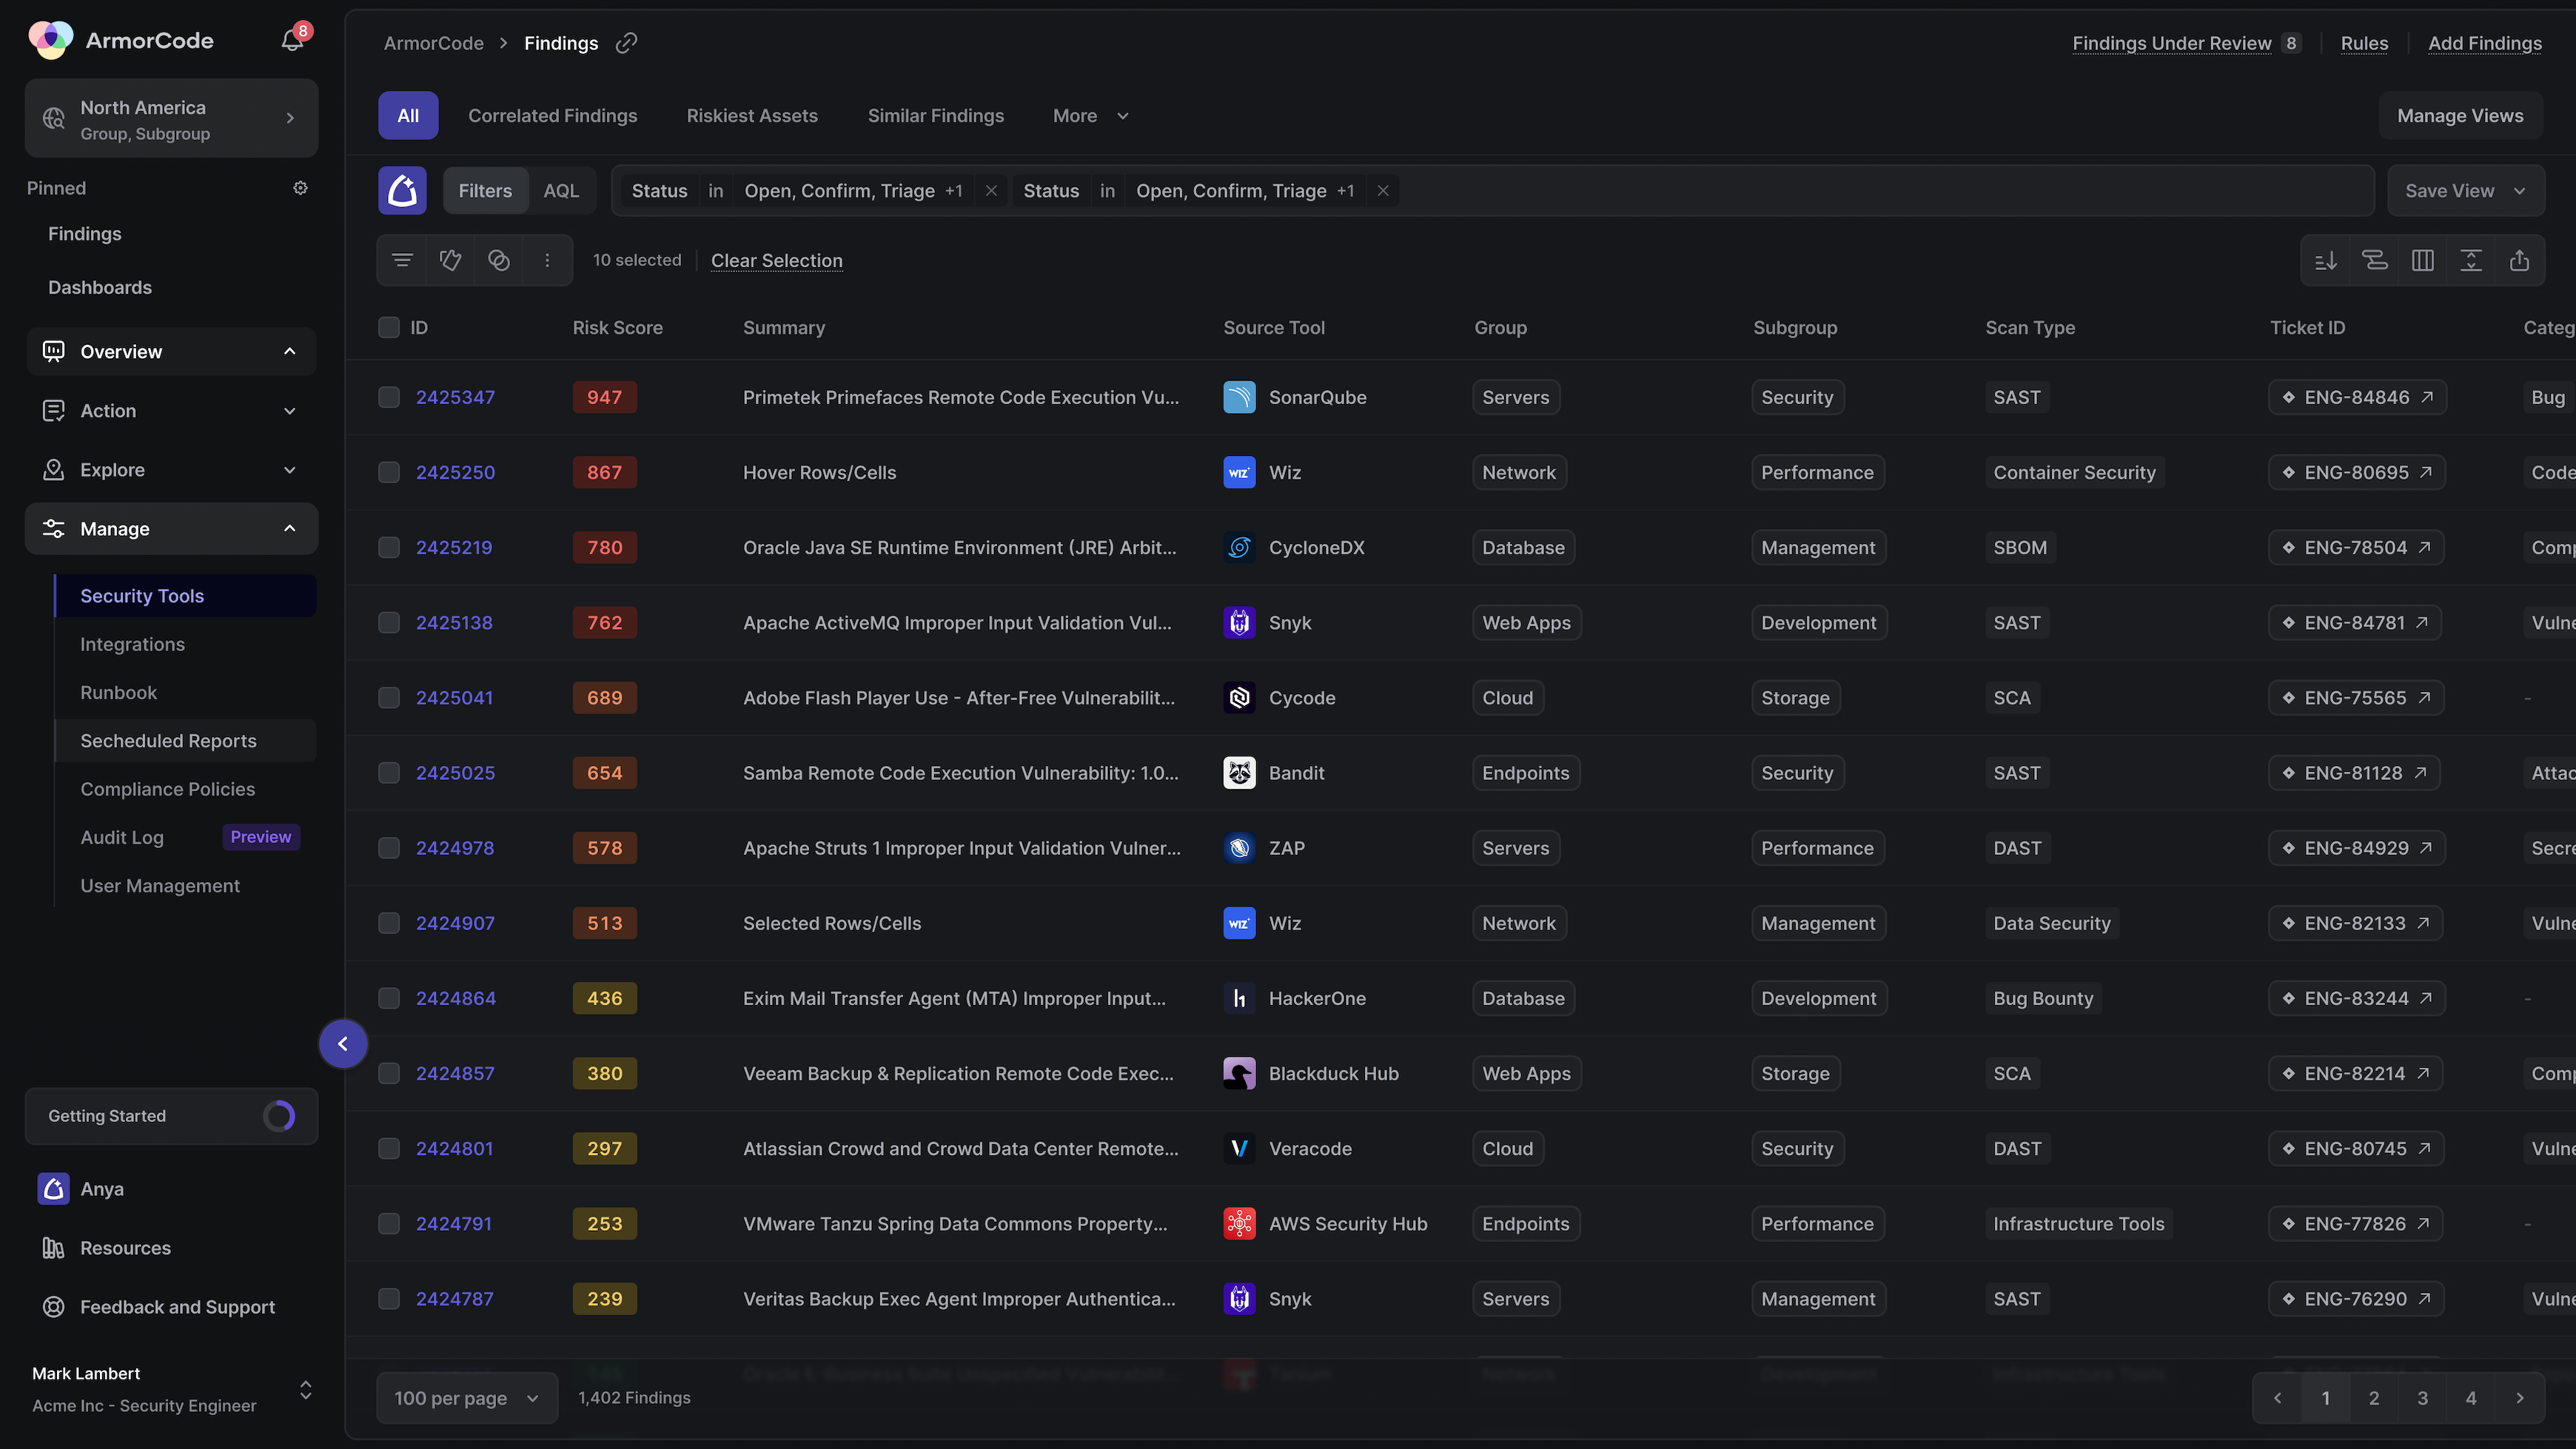The height and width of the screenshot is (1449, 2576).
Task: Open ticket ENG-84846
Action: pos(2357,397)
